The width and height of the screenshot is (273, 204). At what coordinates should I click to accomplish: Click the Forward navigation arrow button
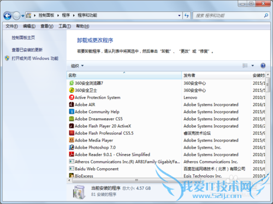[x=16, y=16]
